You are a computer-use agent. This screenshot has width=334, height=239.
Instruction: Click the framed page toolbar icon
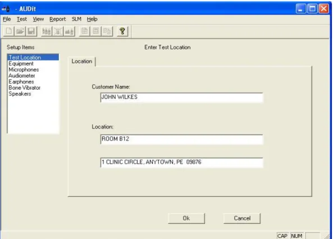(96, 31)
